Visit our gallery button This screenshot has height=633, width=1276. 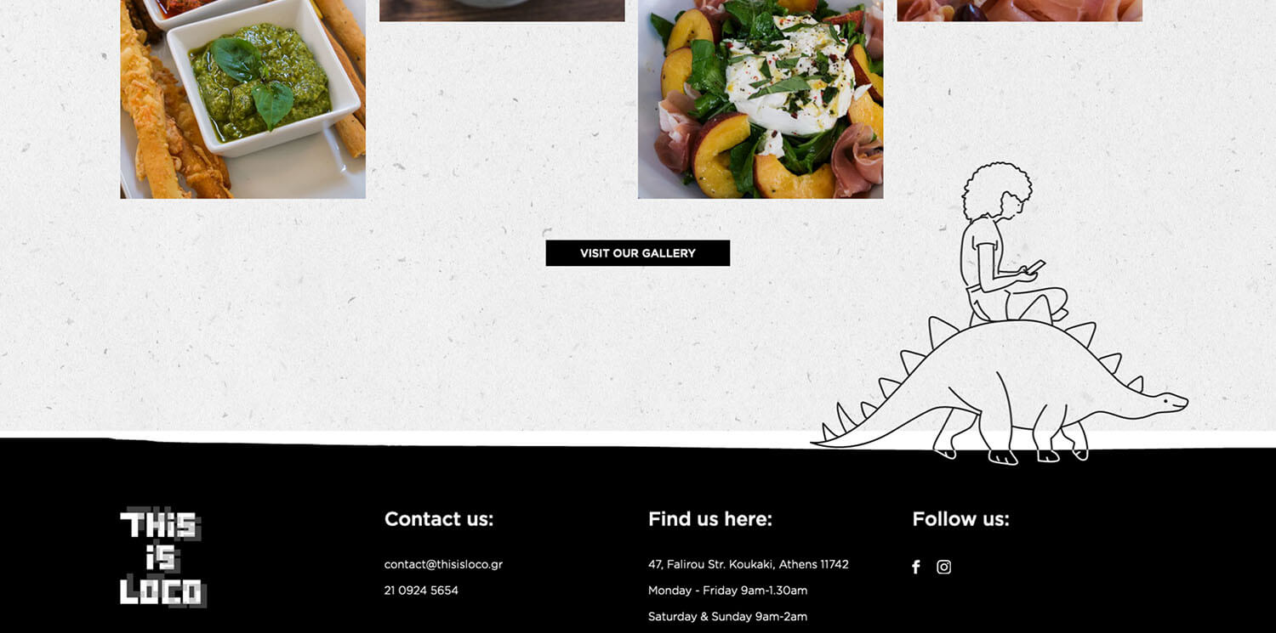638,253
